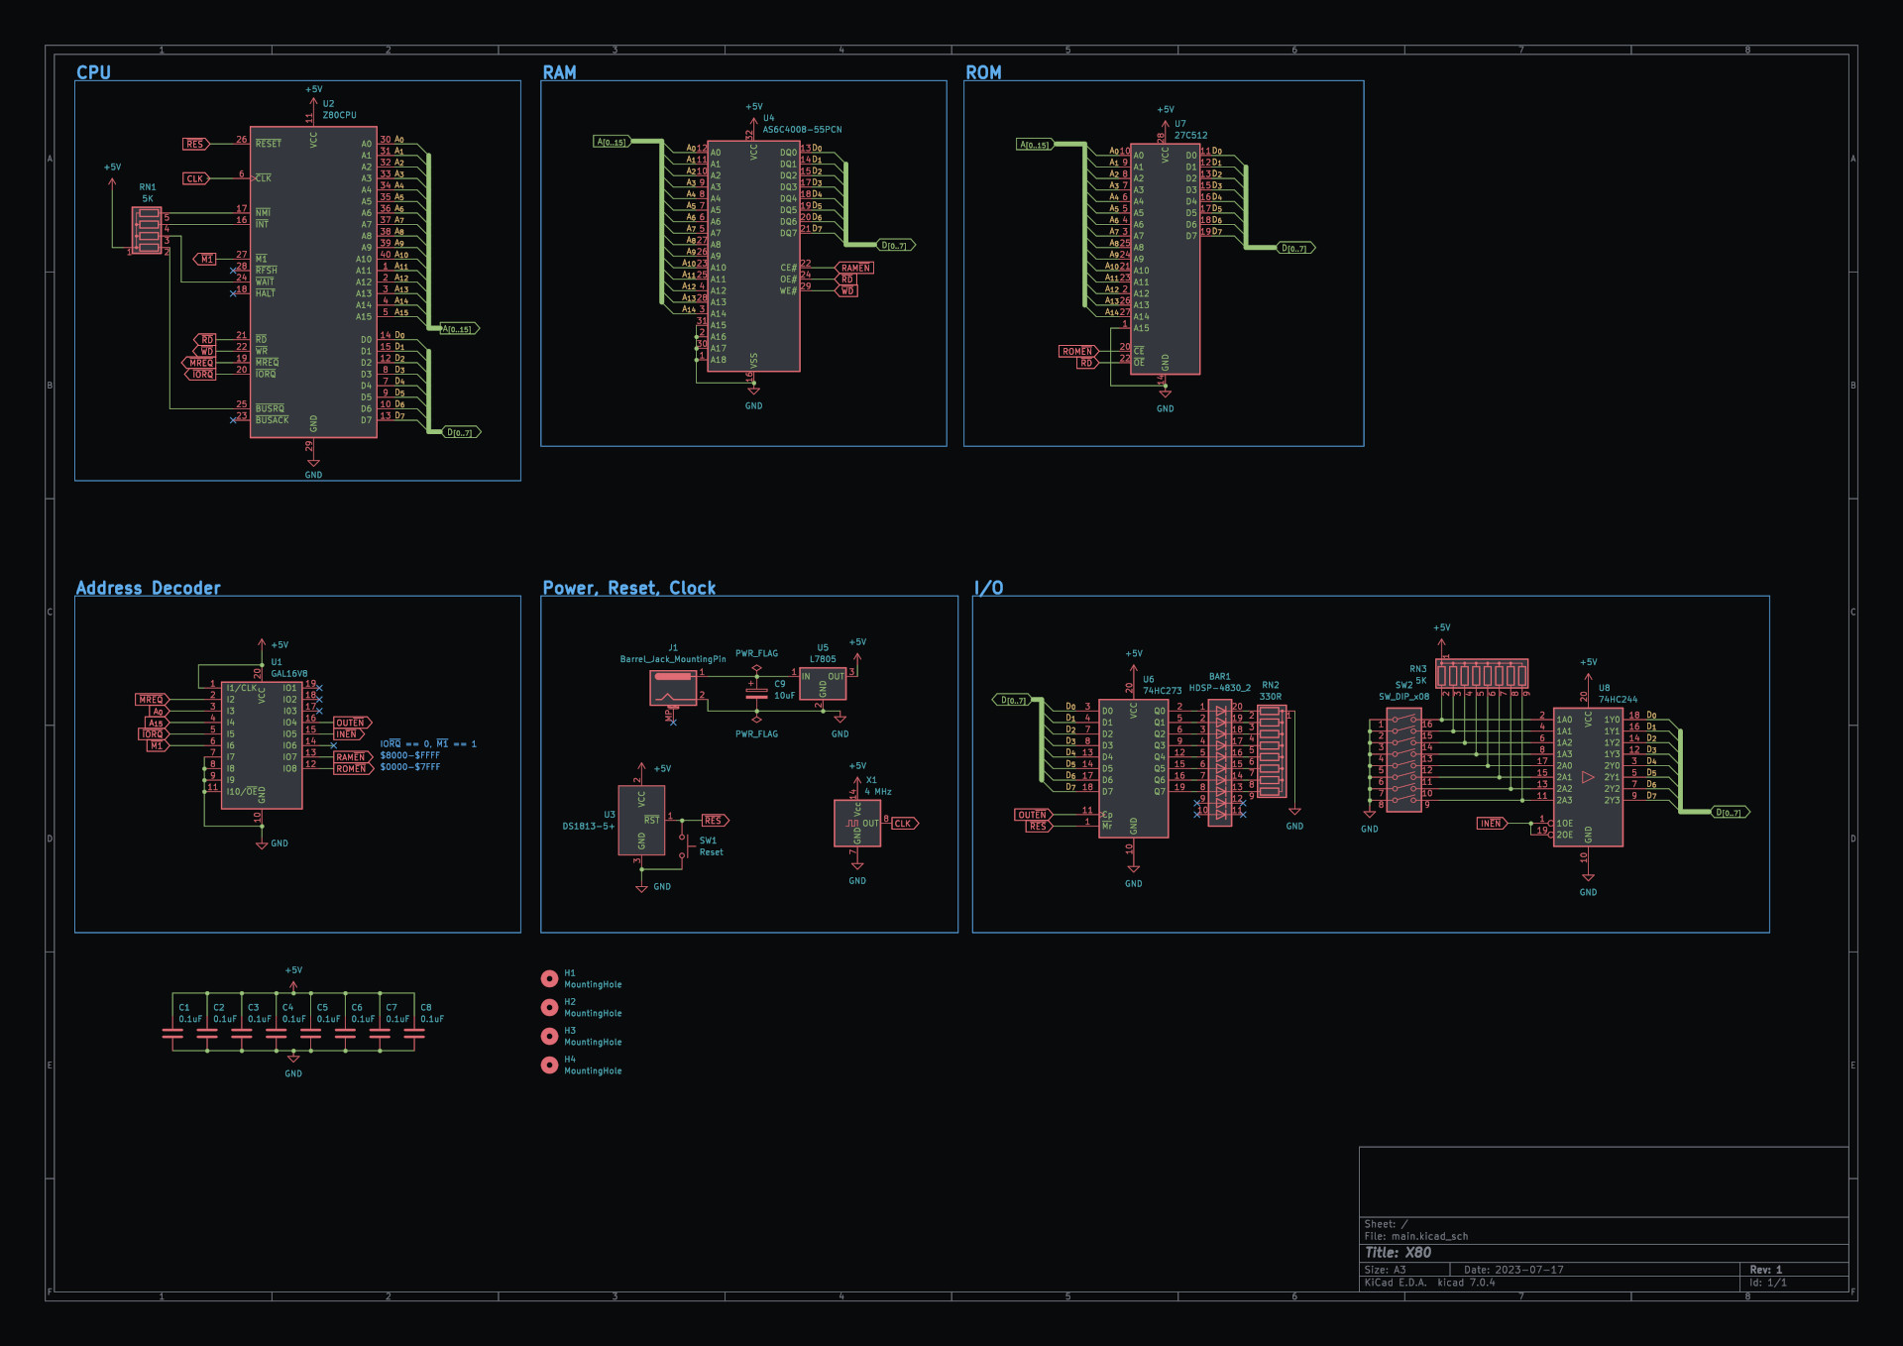Click the SW2 DIP switch symbol
This screenshot has width=1903, height=1346.
1403,759
